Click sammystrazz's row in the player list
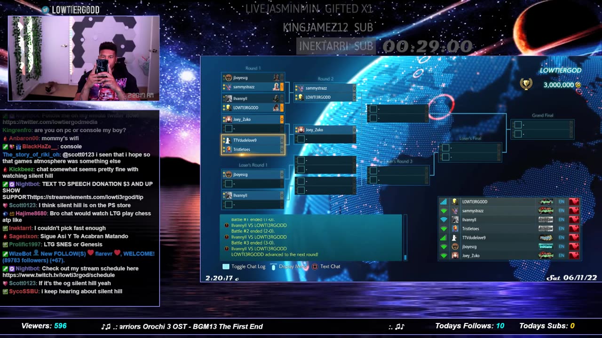Image resolution: width=602 pixels, height=338 pixels. click(x=510, y=211)
